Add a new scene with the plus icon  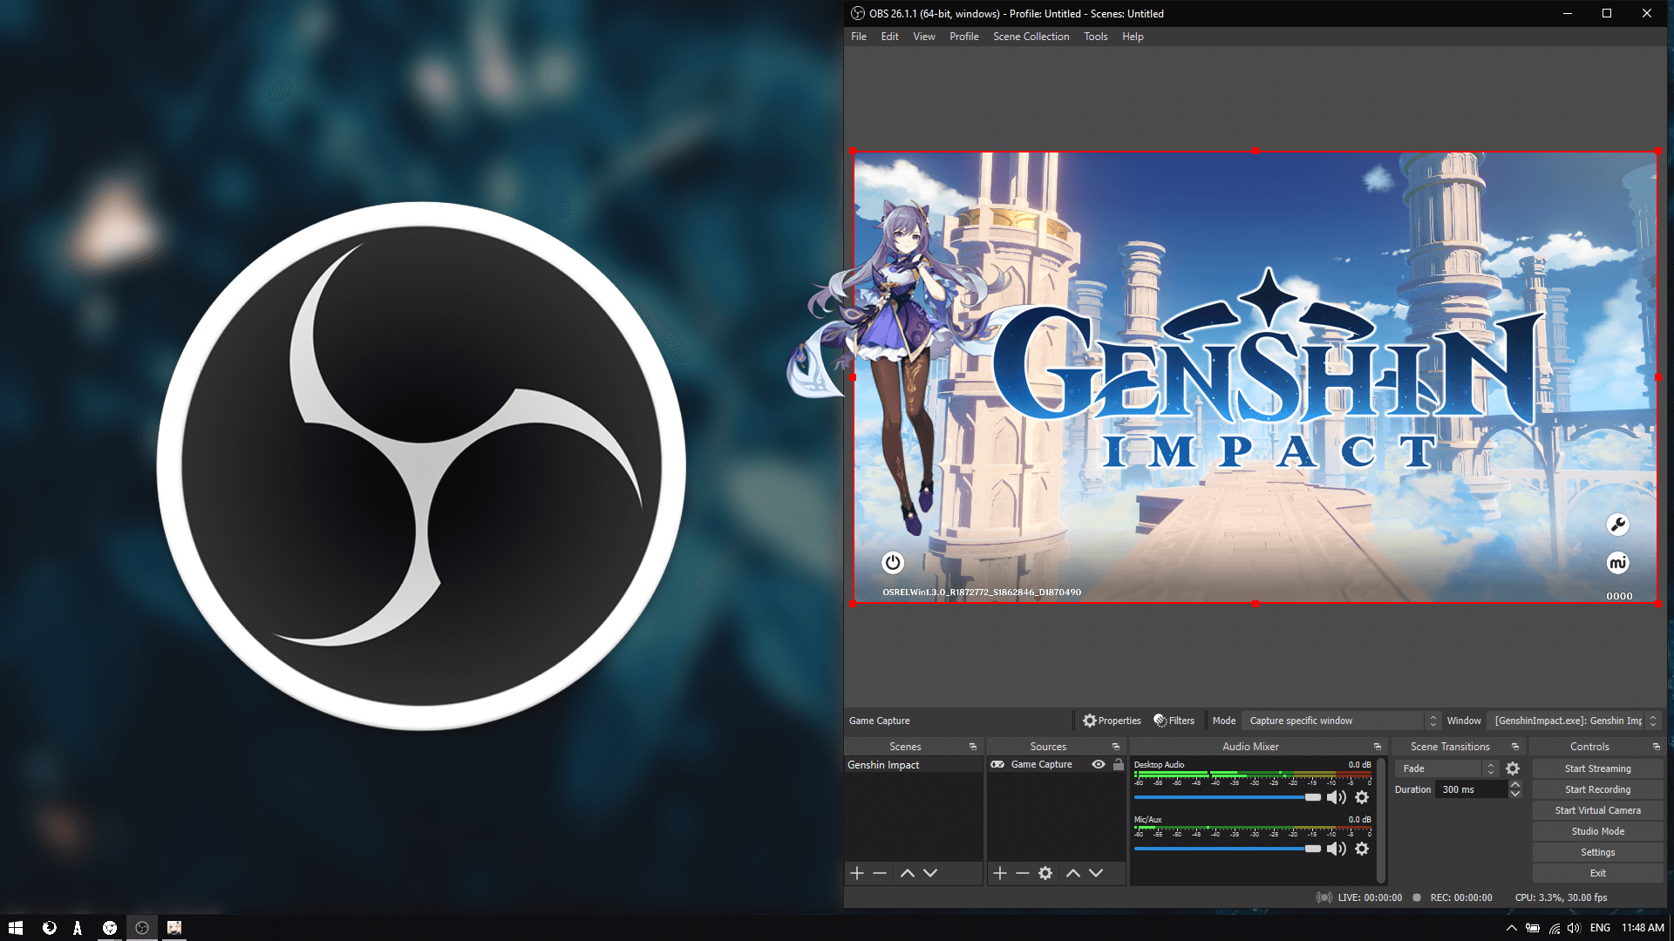pyautogui.click(x=857, y=873)
